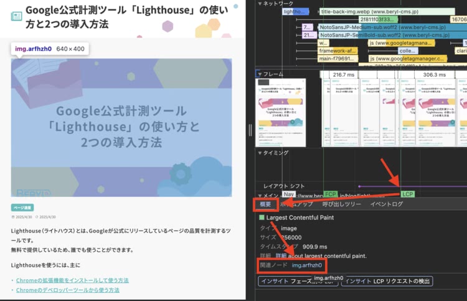467x301 pixels.
Task: Click the 306.3 ms frame label
Action: 434,75
